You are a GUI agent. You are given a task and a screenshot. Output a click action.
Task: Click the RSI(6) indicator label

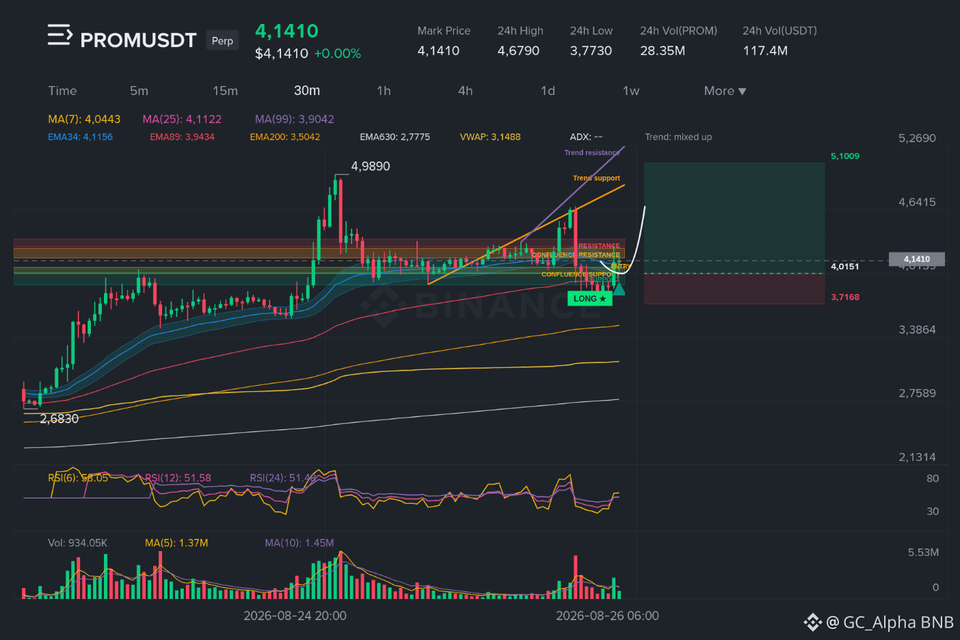[x=78, y=478]
